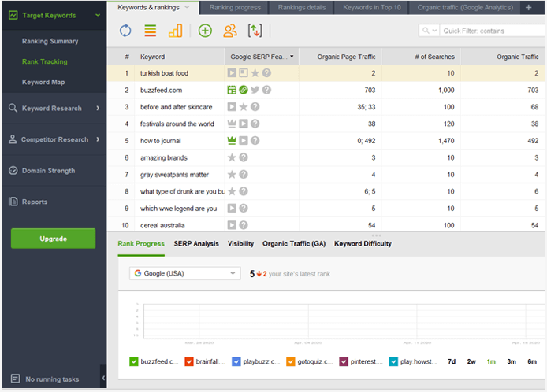The image size is (547, 392).
Task: Toggle the playbuzz.c... chart checkbox
Action: click(x=236, y=361)
